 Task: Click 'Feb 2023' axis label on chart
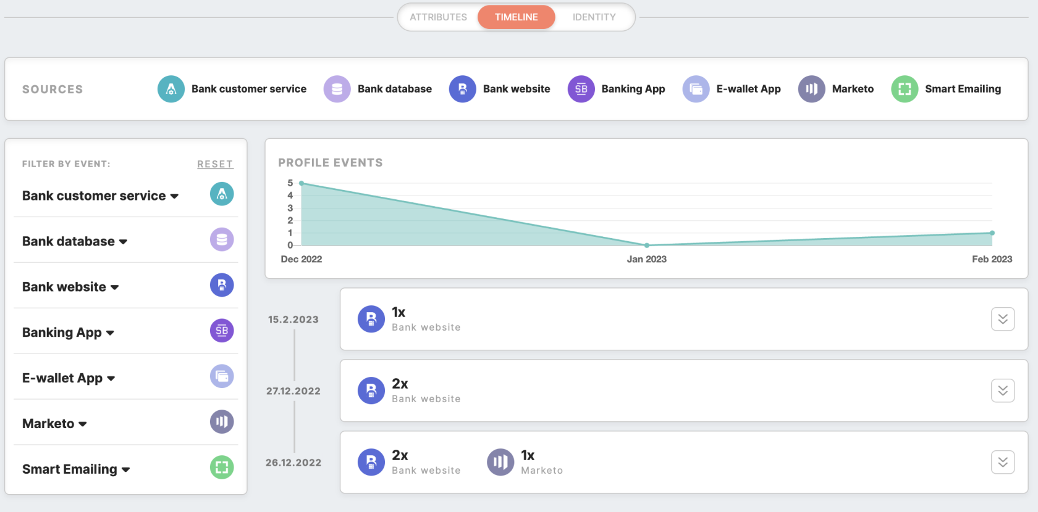992,259
